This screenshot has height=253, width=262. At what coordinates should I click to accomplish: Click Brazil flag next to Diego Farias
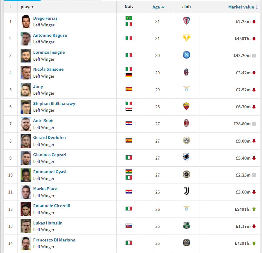129,18
